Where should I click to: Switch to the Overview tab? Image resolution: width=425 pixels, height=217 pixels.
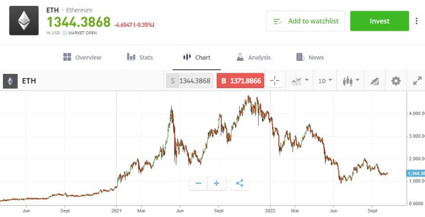click(x=82, y=57)
